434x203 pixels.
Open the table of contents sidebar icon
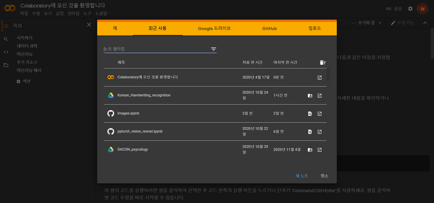pos(6,25)
